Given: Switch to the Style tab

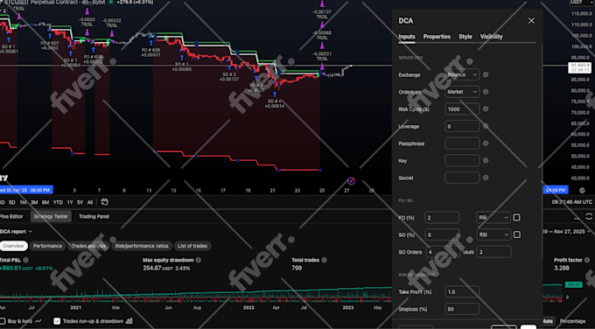Looking at the screenshot, I should coord(465,37).
